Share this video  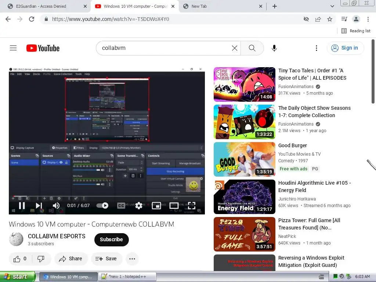[71, 259]
